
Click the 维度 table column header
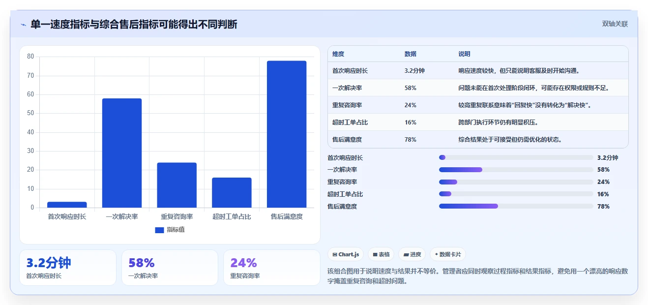(338, 54)
